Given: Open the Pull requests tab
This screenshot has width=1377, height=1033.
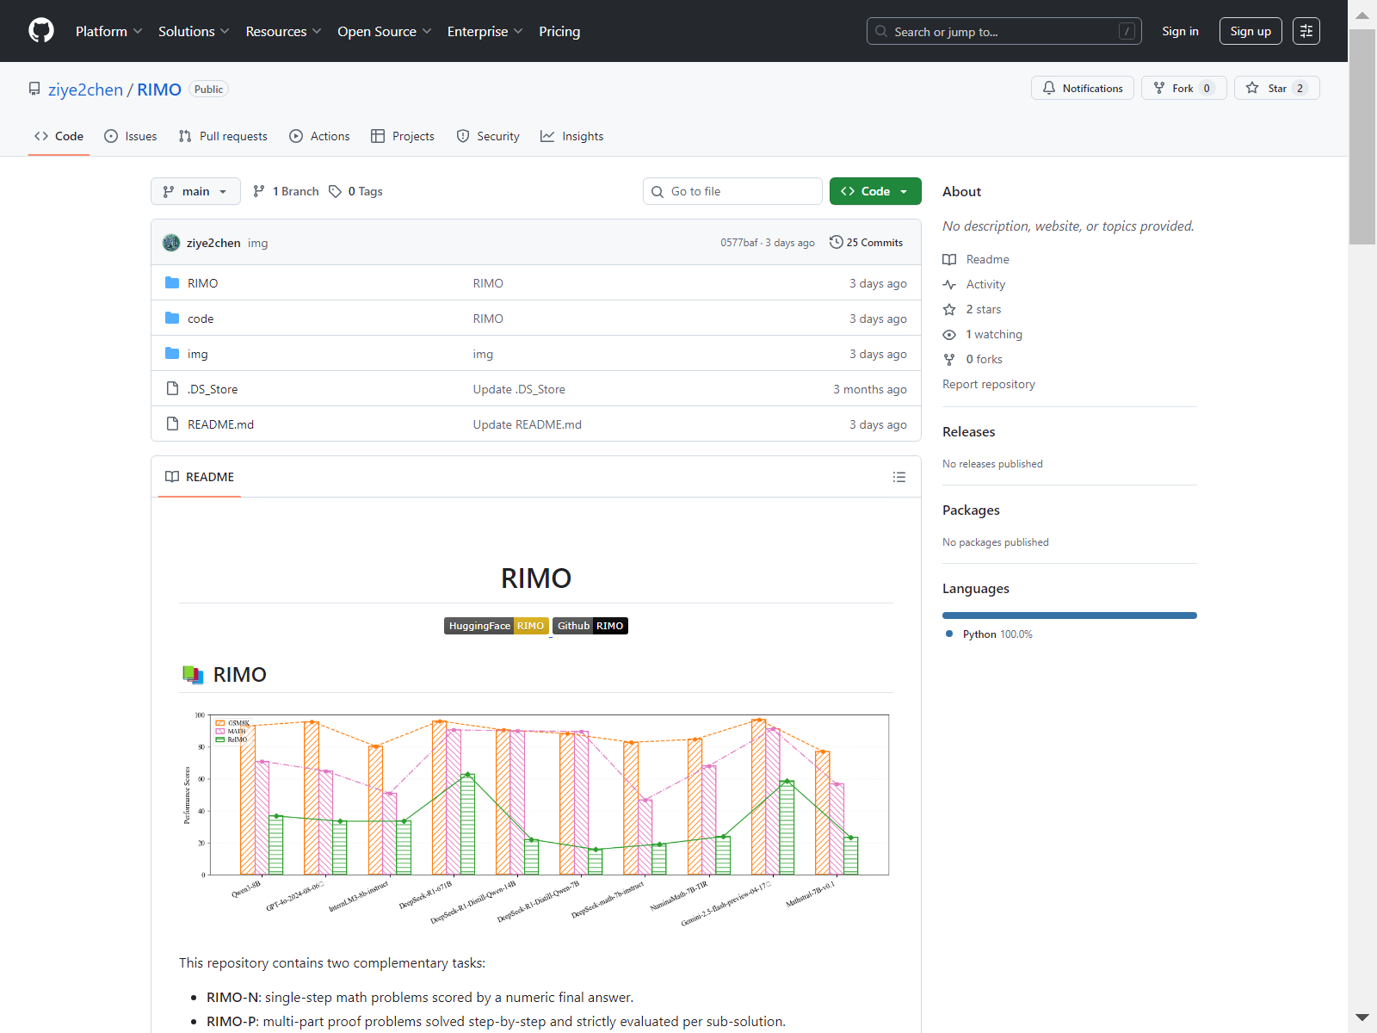Looking at the screenshot, I should [223, 136].
